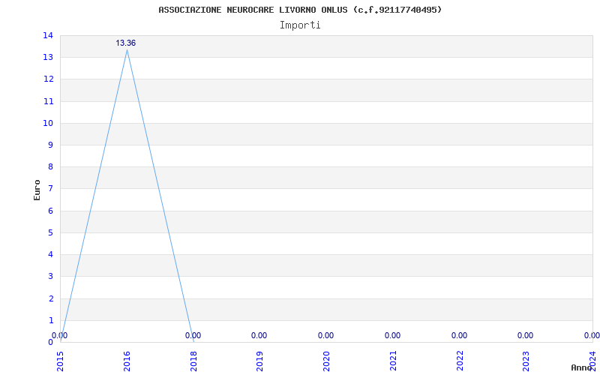This screenshot has width=600, height=375.
Task: Click the y-axis tick value 2
Action: click(x=51, y=298)
